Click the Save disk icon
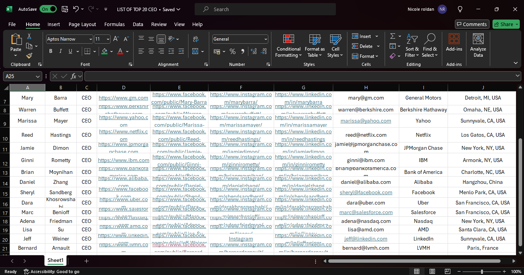Screen dimensions: 524x275 tap(65, 9)
